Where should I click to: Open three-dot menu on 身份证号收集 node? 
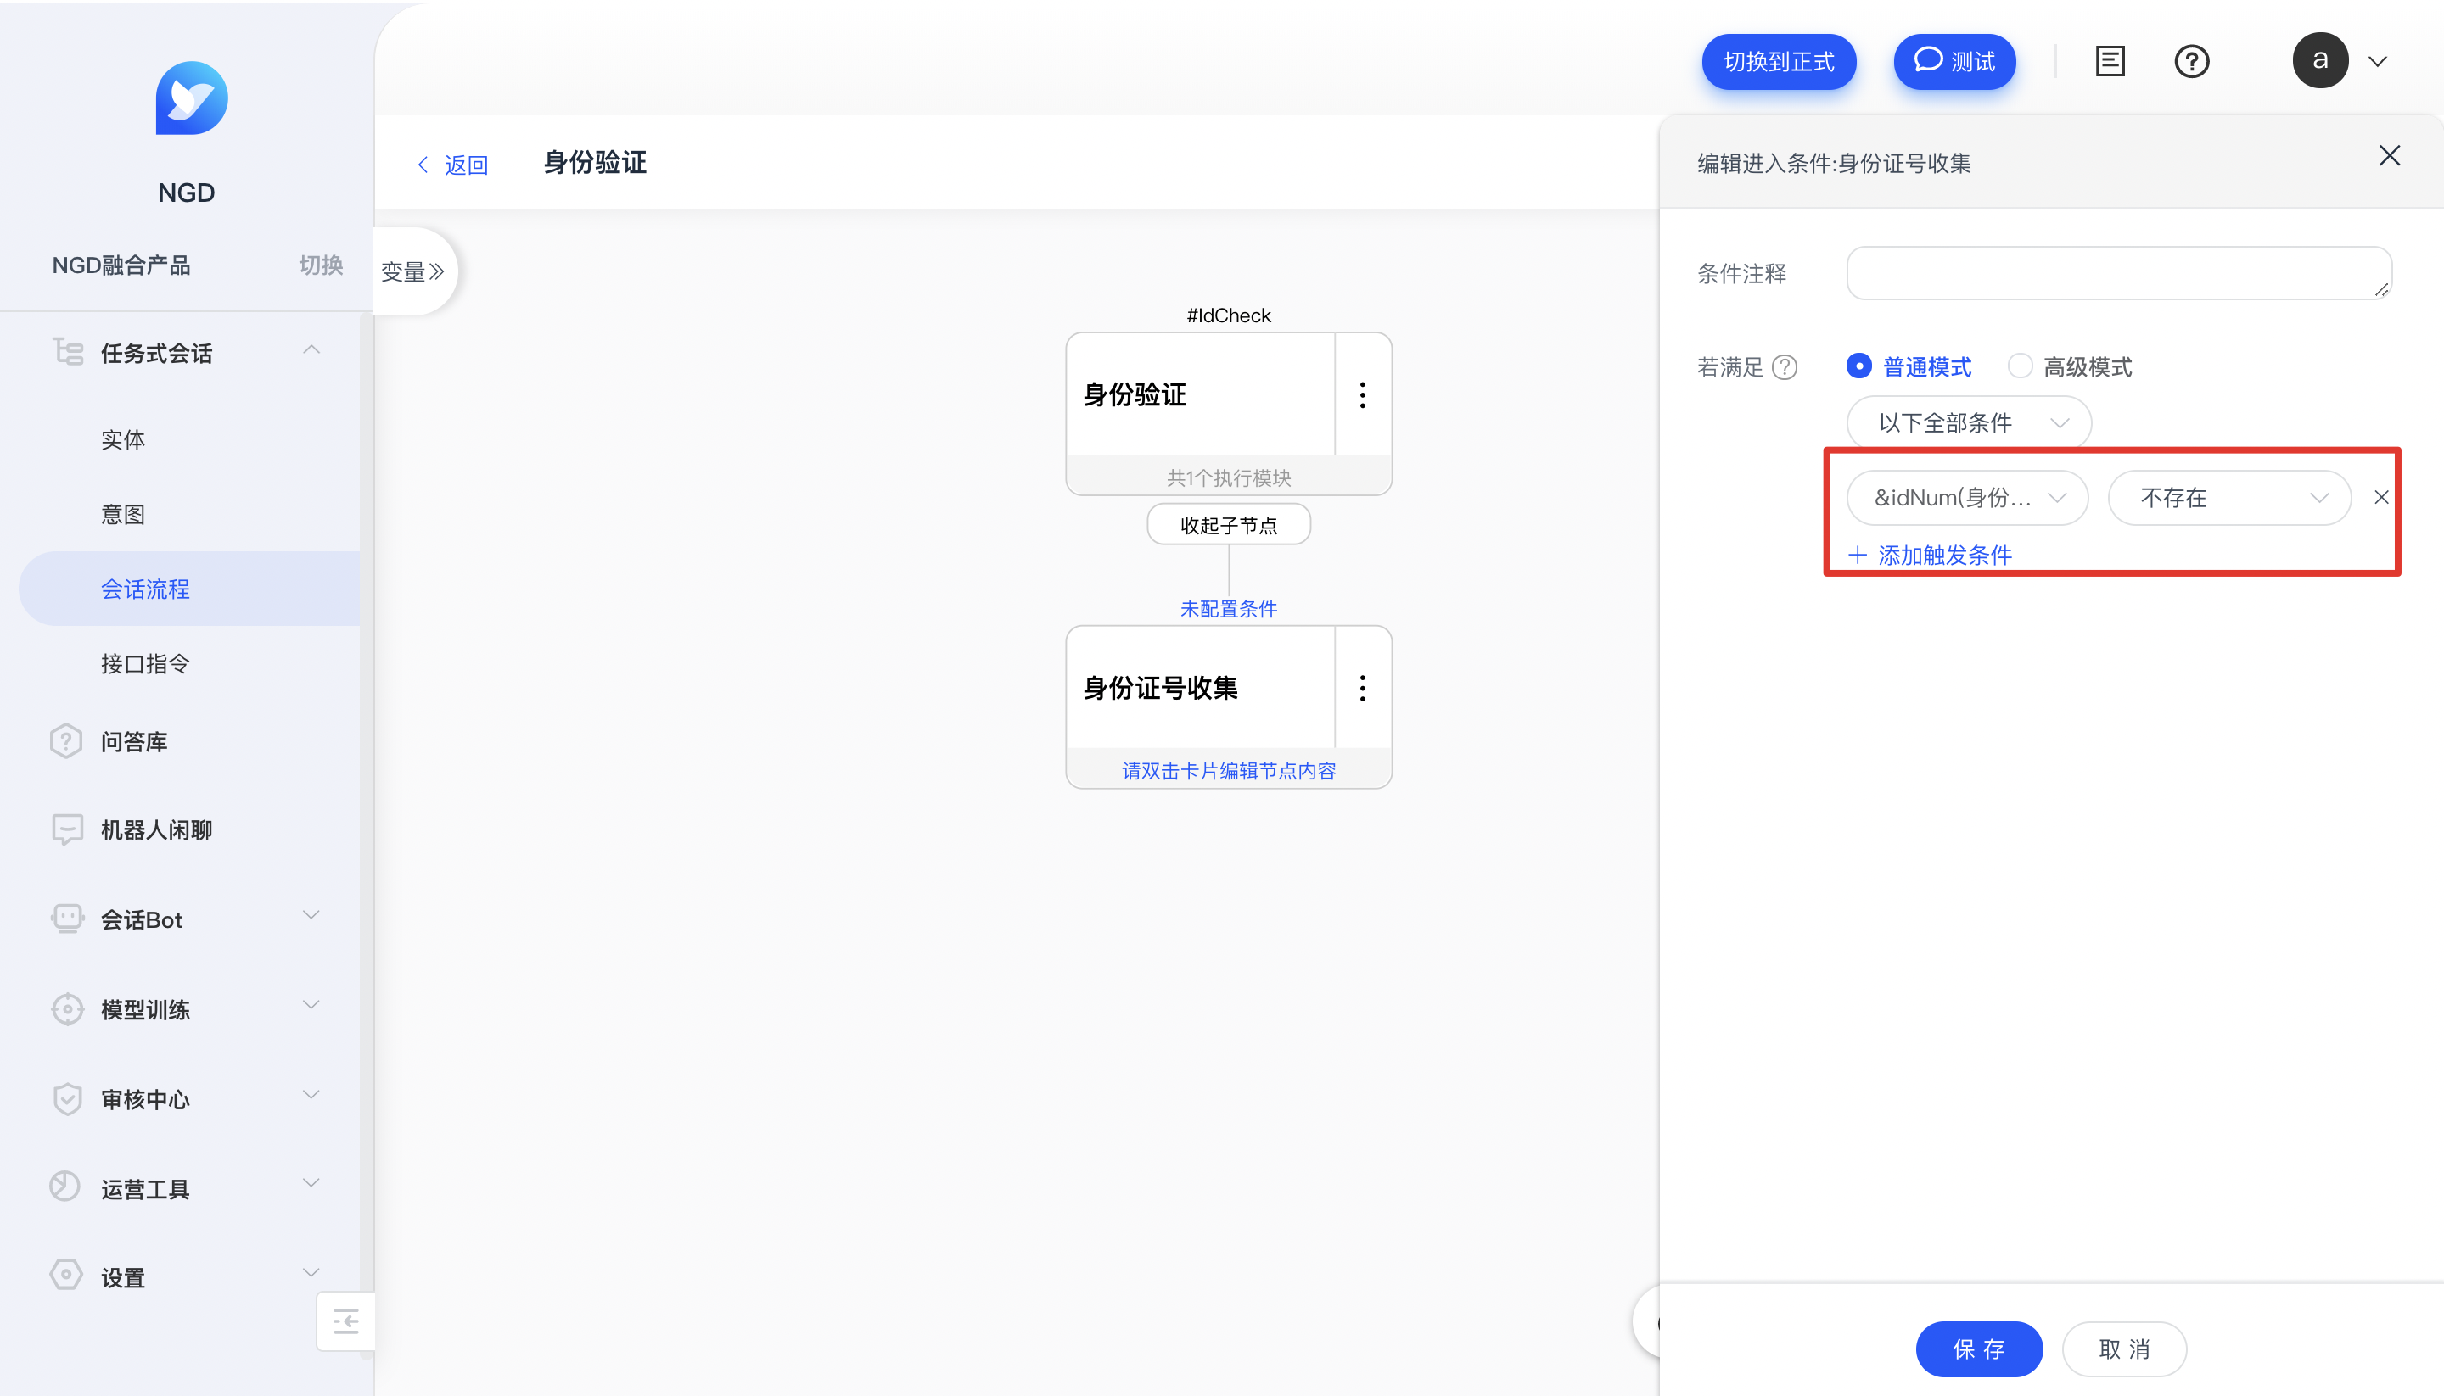click(1362, 688)
